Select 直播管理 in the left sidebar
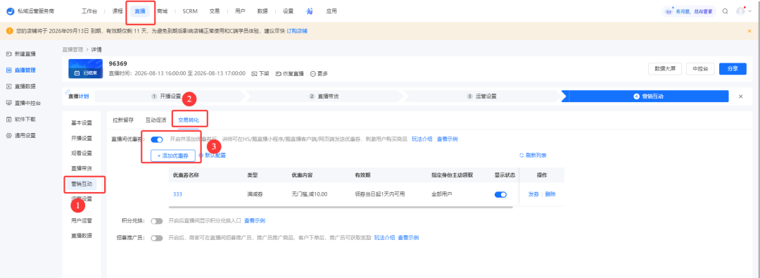 (x=21, y=70)
